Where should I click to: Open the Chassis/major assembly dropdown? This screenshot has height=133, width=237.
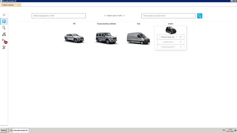[170, 37]
